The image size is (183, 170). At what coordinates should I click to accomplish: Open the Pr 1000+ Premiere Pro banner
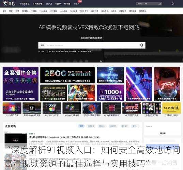coord(110,93)
